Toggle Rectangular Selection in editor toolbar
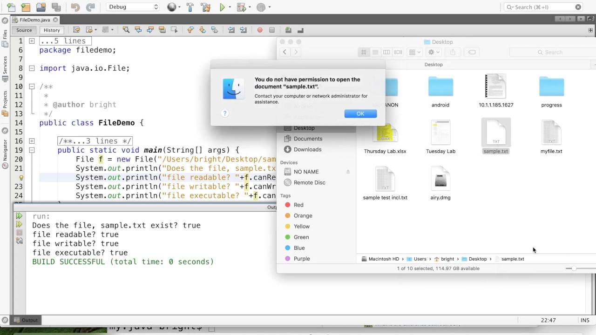The height and width of the screenshot is (335, 596). click(x=174, y=30)
